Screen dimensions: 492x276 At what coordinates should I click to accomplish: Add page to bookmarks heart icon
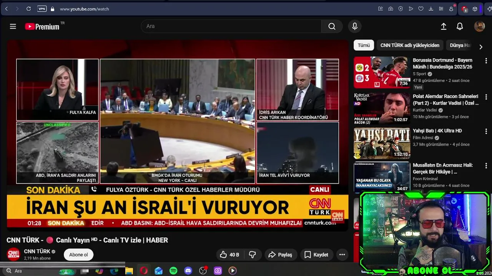421,9
